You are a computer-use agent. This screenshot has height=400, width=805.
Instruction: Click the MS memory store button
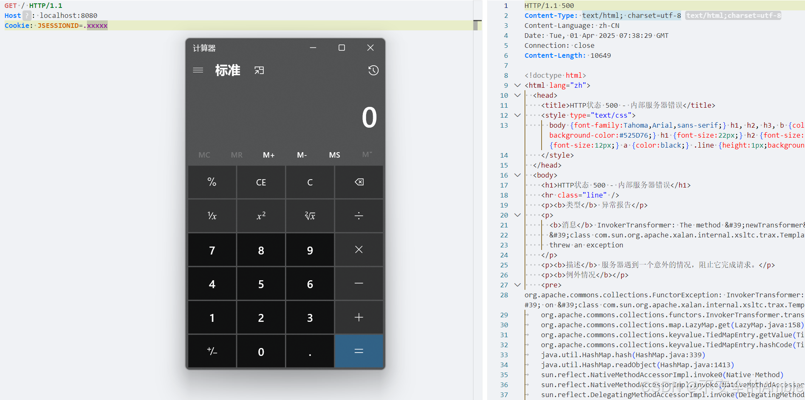point(334,155)
